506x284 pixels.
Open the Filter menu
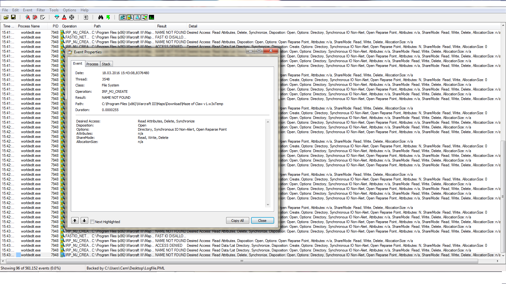[40, 10]
